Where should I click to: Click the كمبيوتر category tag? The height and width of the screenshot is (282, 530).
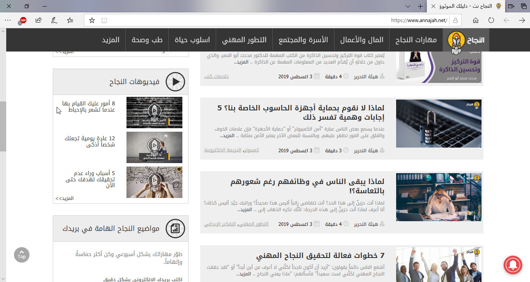click(251, 150)
